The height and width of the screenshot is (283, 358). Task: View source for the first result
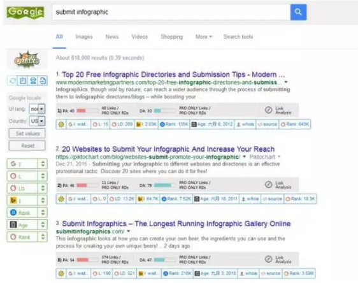268,124
